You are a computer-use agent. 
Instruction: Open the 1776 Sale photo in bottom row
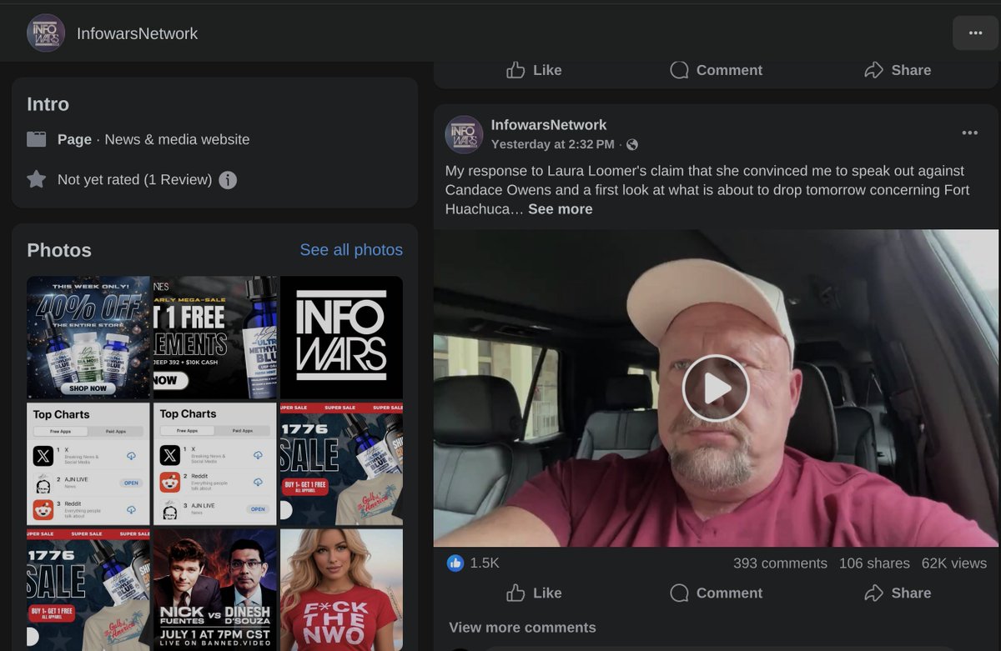pos(88,589)
